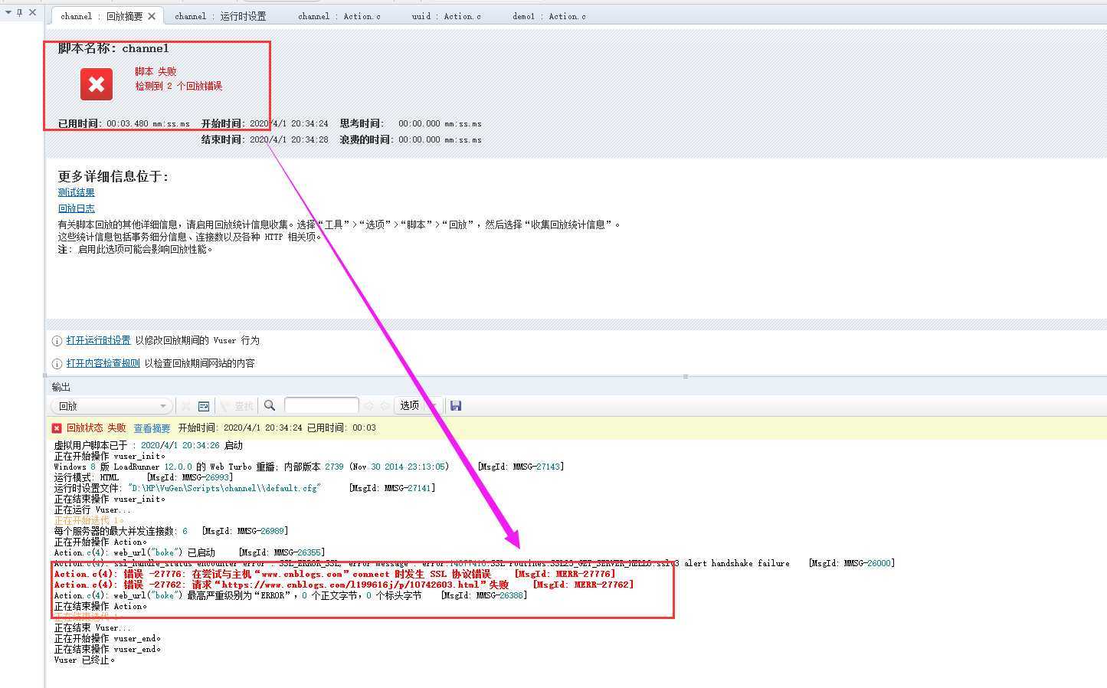Click the 输出 panel title
Viewport: 1107px width, 688px height.
tap(61, 387)
